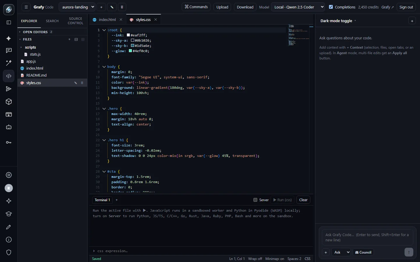The height and width of the screenshot is (262, 420).
Task: Open the Ask mode dropdown
Action: click(341, 252)
